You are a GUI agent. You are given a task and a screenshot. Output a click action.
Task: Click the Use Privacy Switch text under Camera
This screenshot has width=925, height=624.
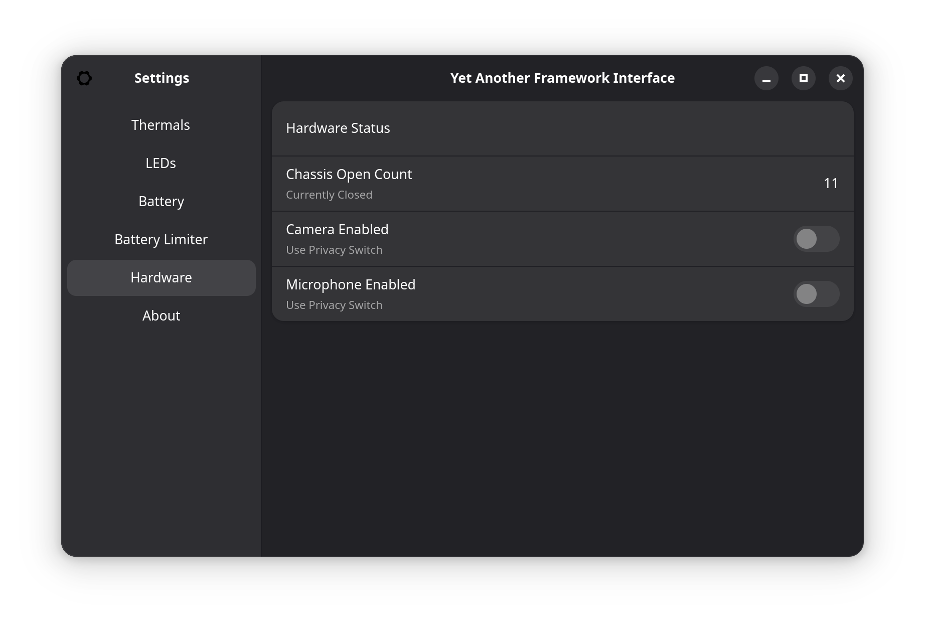(334, 249)
